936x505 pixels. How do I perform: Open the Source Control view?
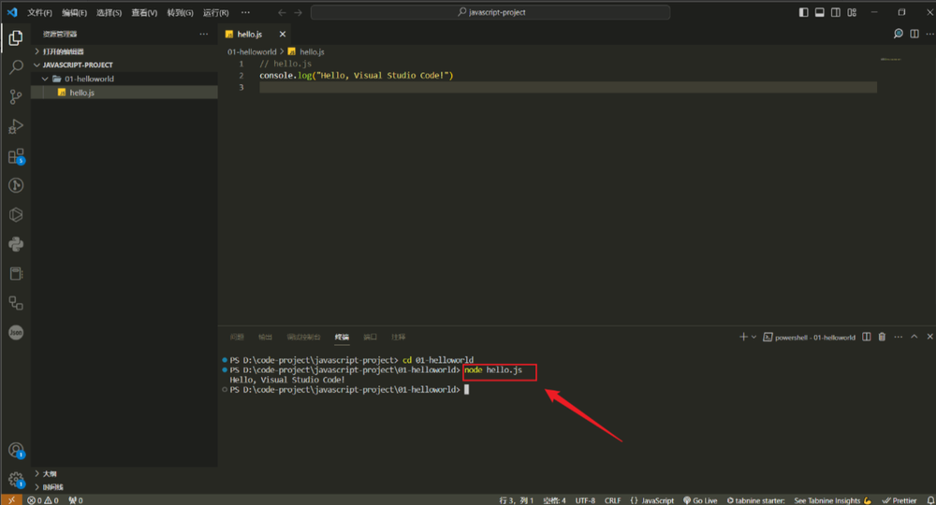pos(16,96)
